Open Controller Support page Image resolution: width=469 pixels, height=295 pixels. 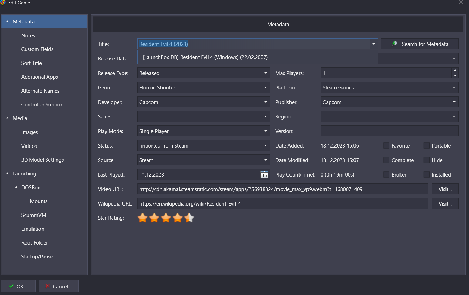tap(43, 105)
